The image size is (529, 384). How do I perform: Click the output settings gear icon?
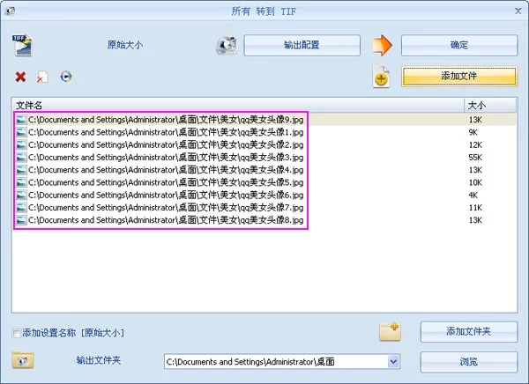[x=227, y=45]
